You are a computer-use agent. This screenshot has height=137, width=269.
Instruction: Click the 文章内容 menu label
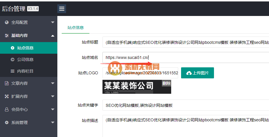tap(20, 83)
